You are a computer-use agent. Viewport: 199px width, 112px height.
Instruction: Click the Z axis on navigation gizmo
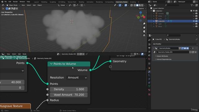[x=141, y=12]
